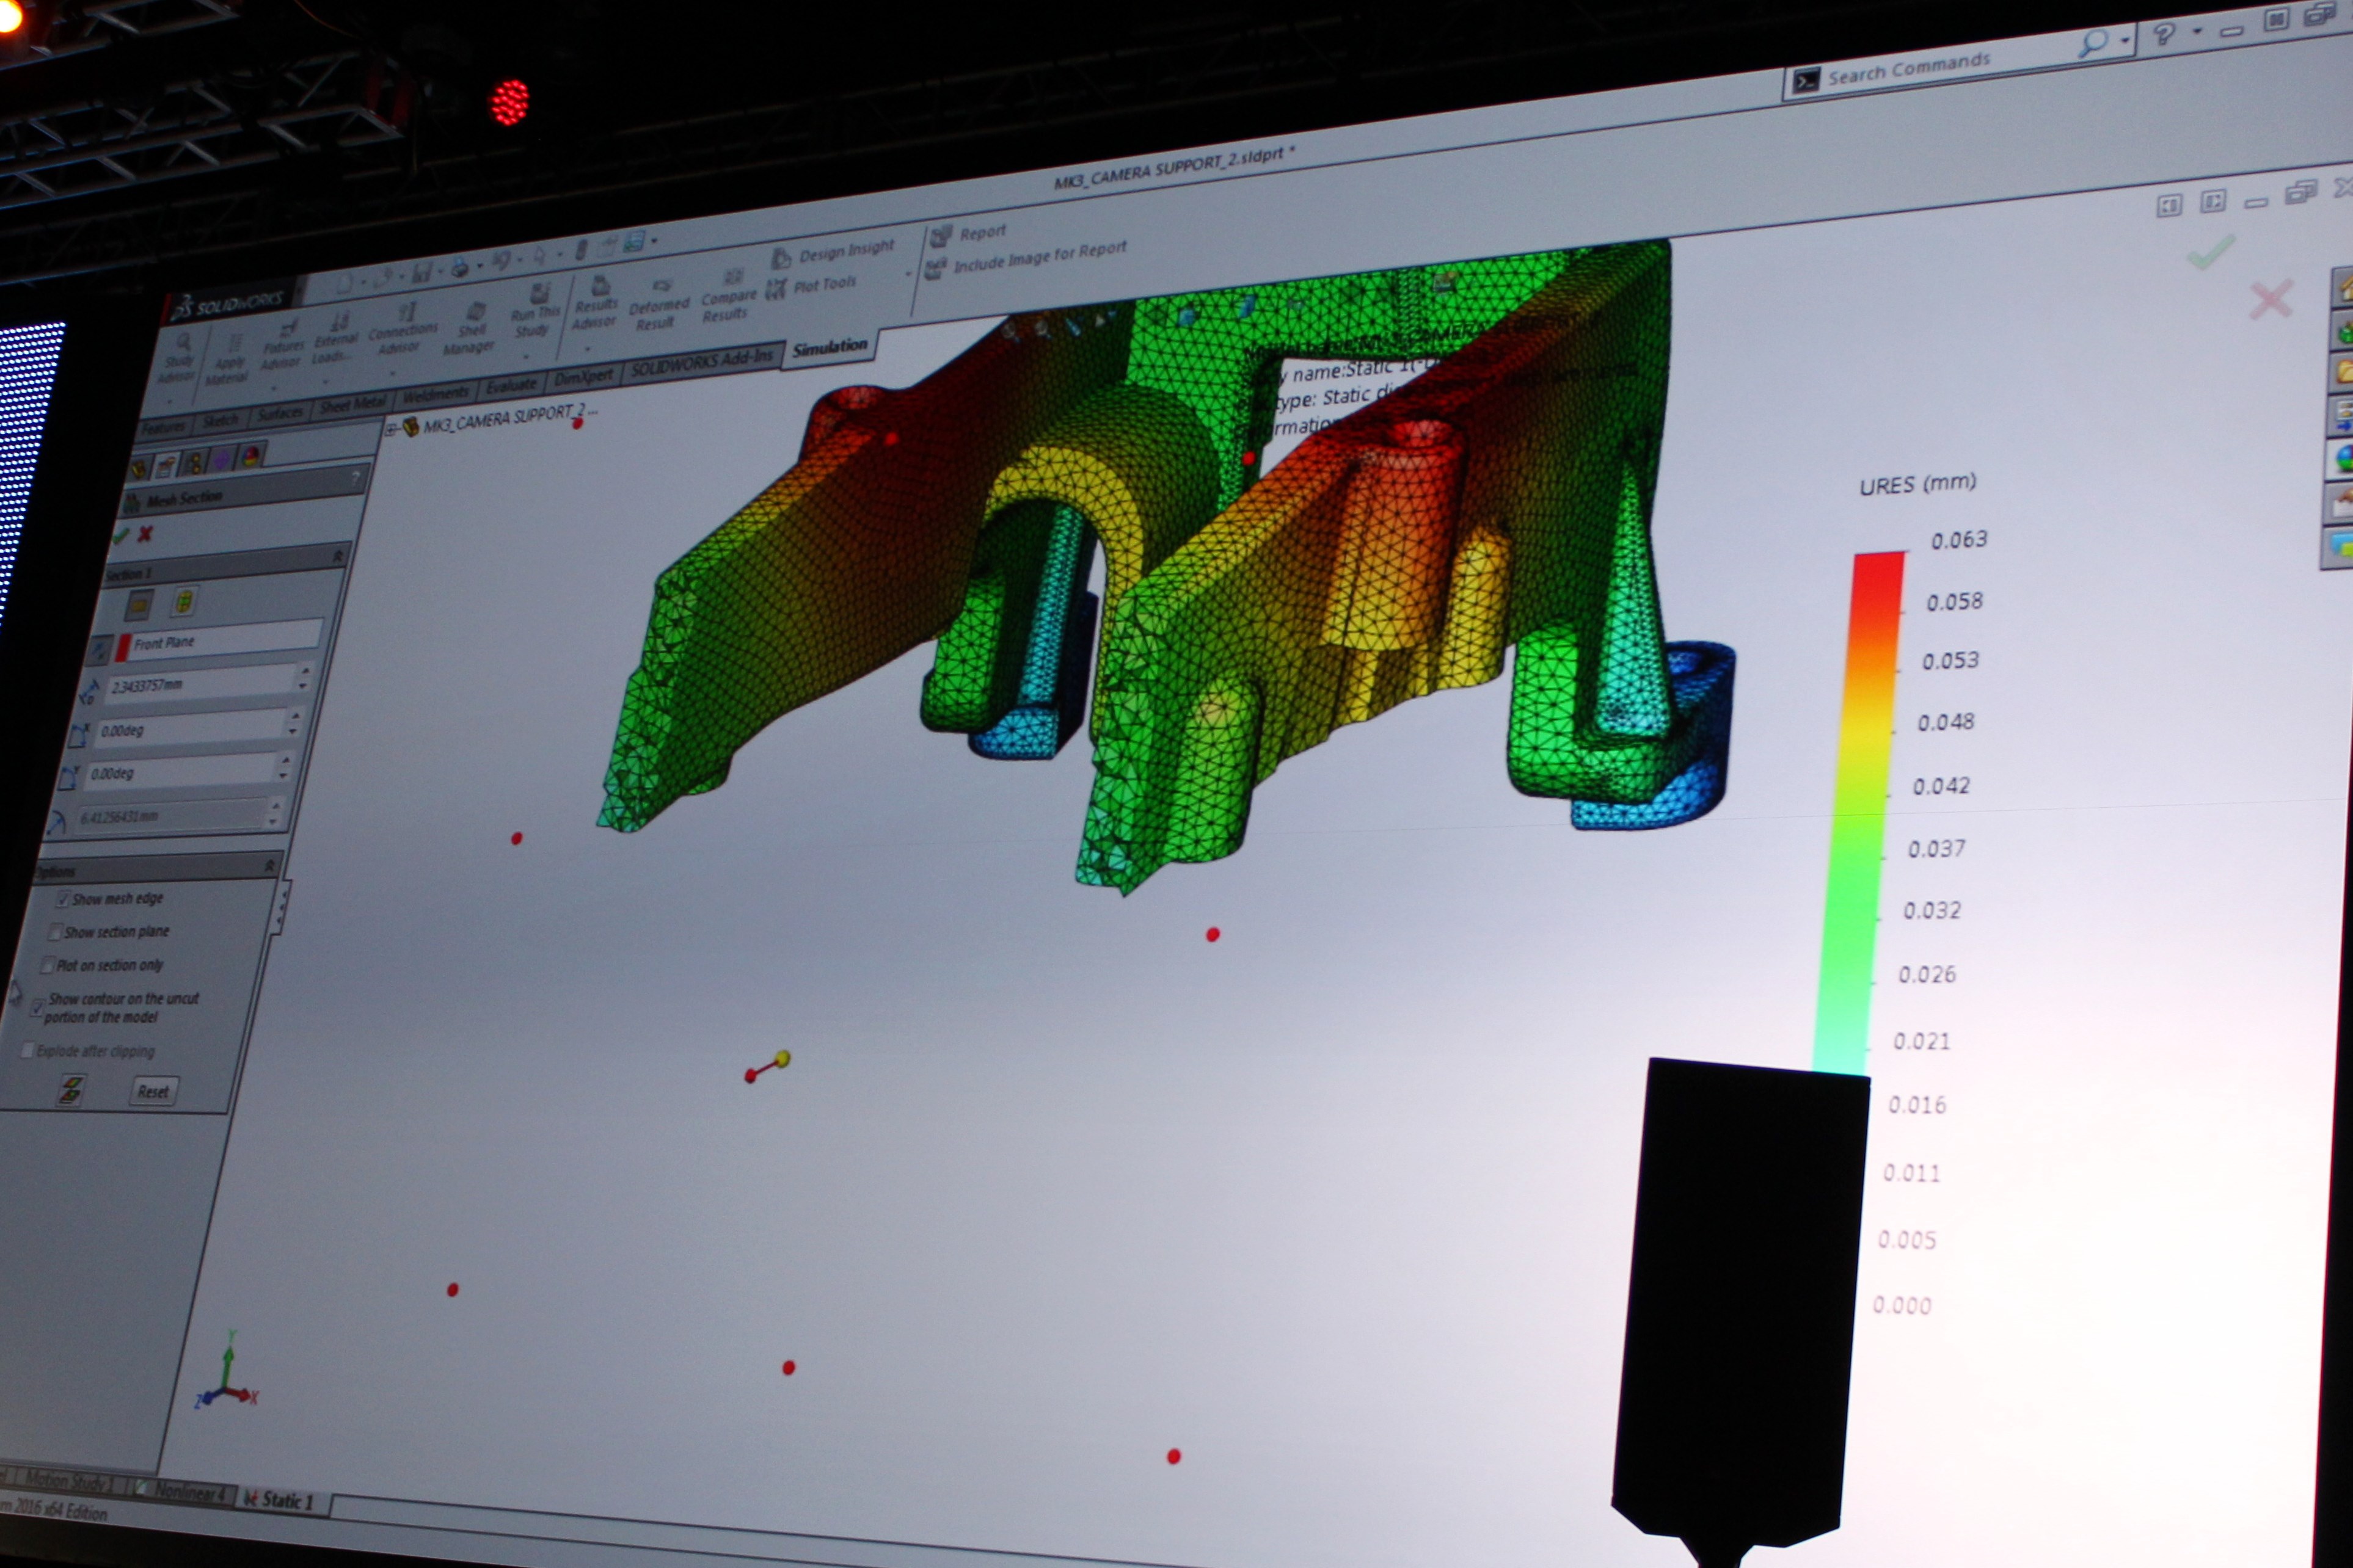Toggle the Show mesh edge checkbox
Image resolution: width=2353 pixels, height=1568 pixels.
(64, 899)
